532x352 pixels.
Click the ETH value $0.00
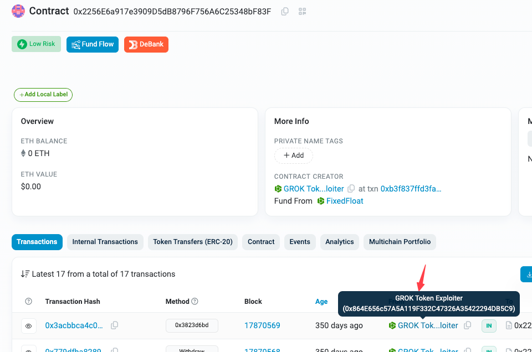31,187
